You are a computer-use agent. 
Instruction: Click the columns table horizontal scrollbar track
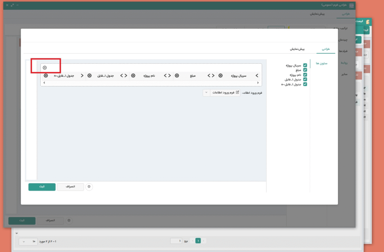point(150,82)
